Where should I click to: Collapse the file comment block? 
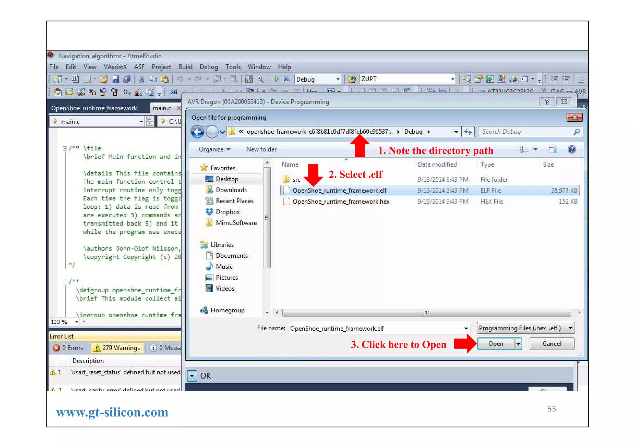[65, 148]
